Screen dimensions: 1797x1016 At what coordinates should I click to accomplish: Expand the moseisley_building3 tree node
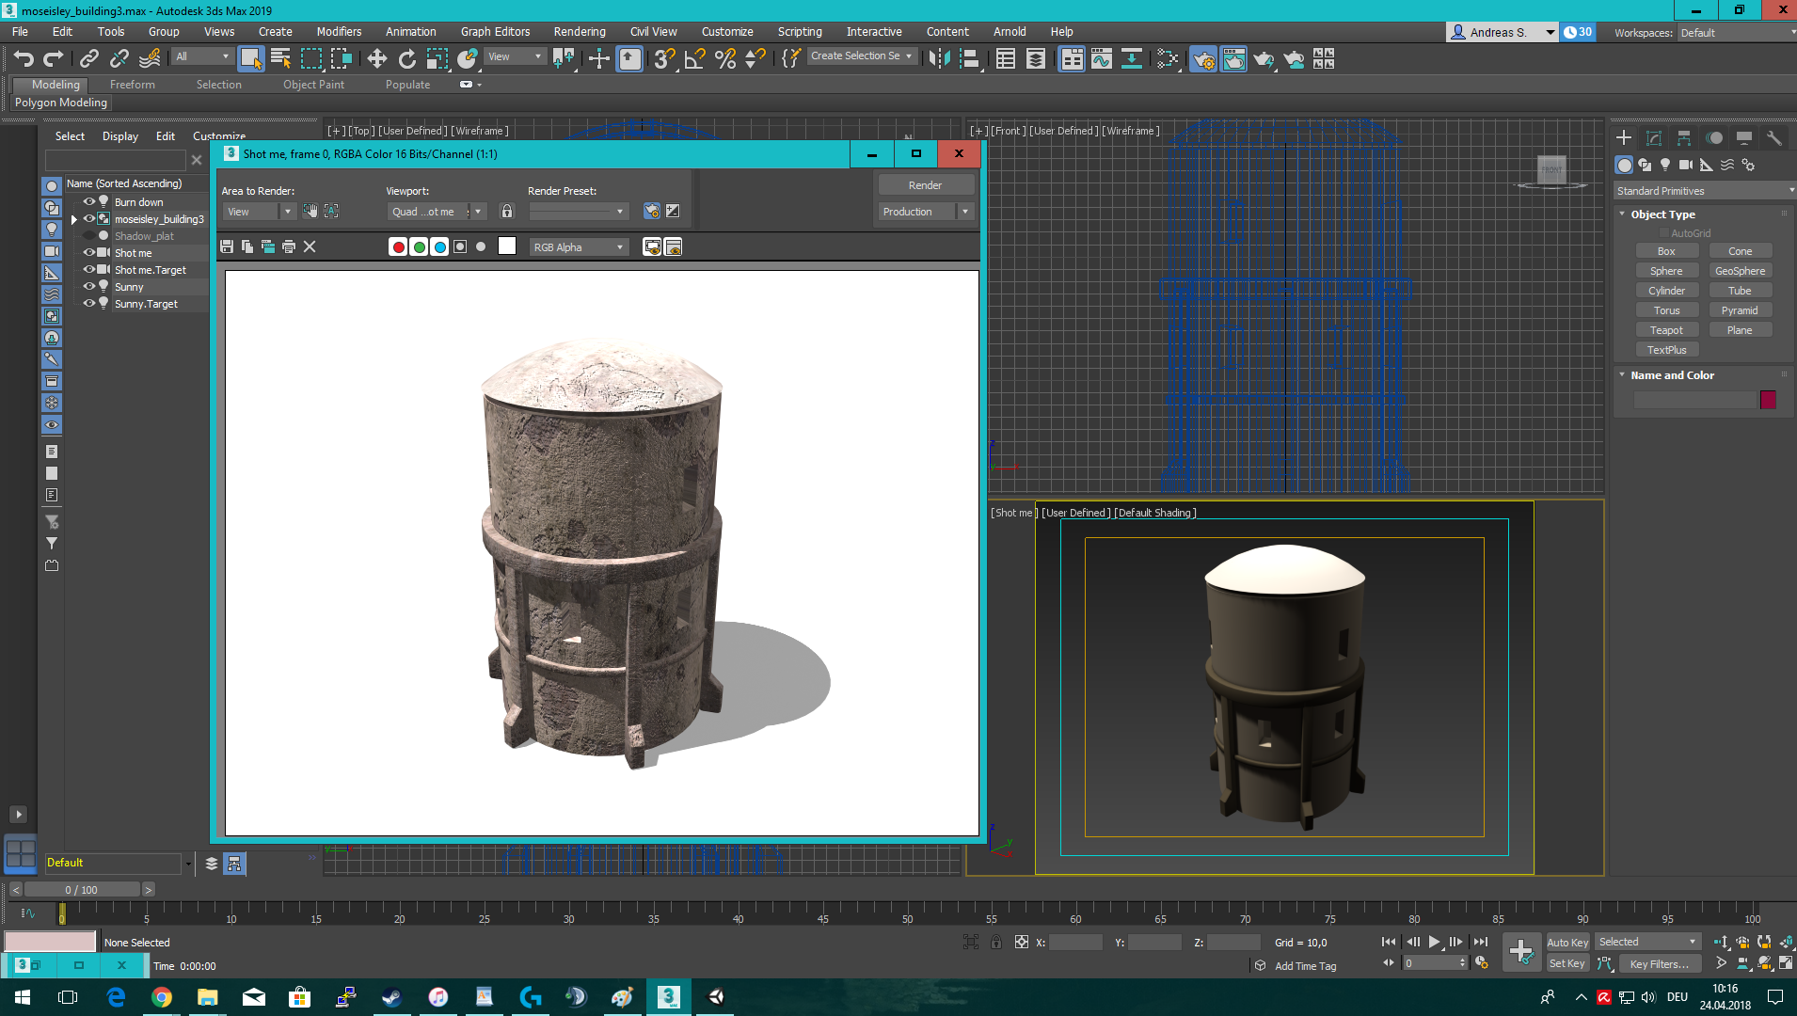click(x=73, y=218)
